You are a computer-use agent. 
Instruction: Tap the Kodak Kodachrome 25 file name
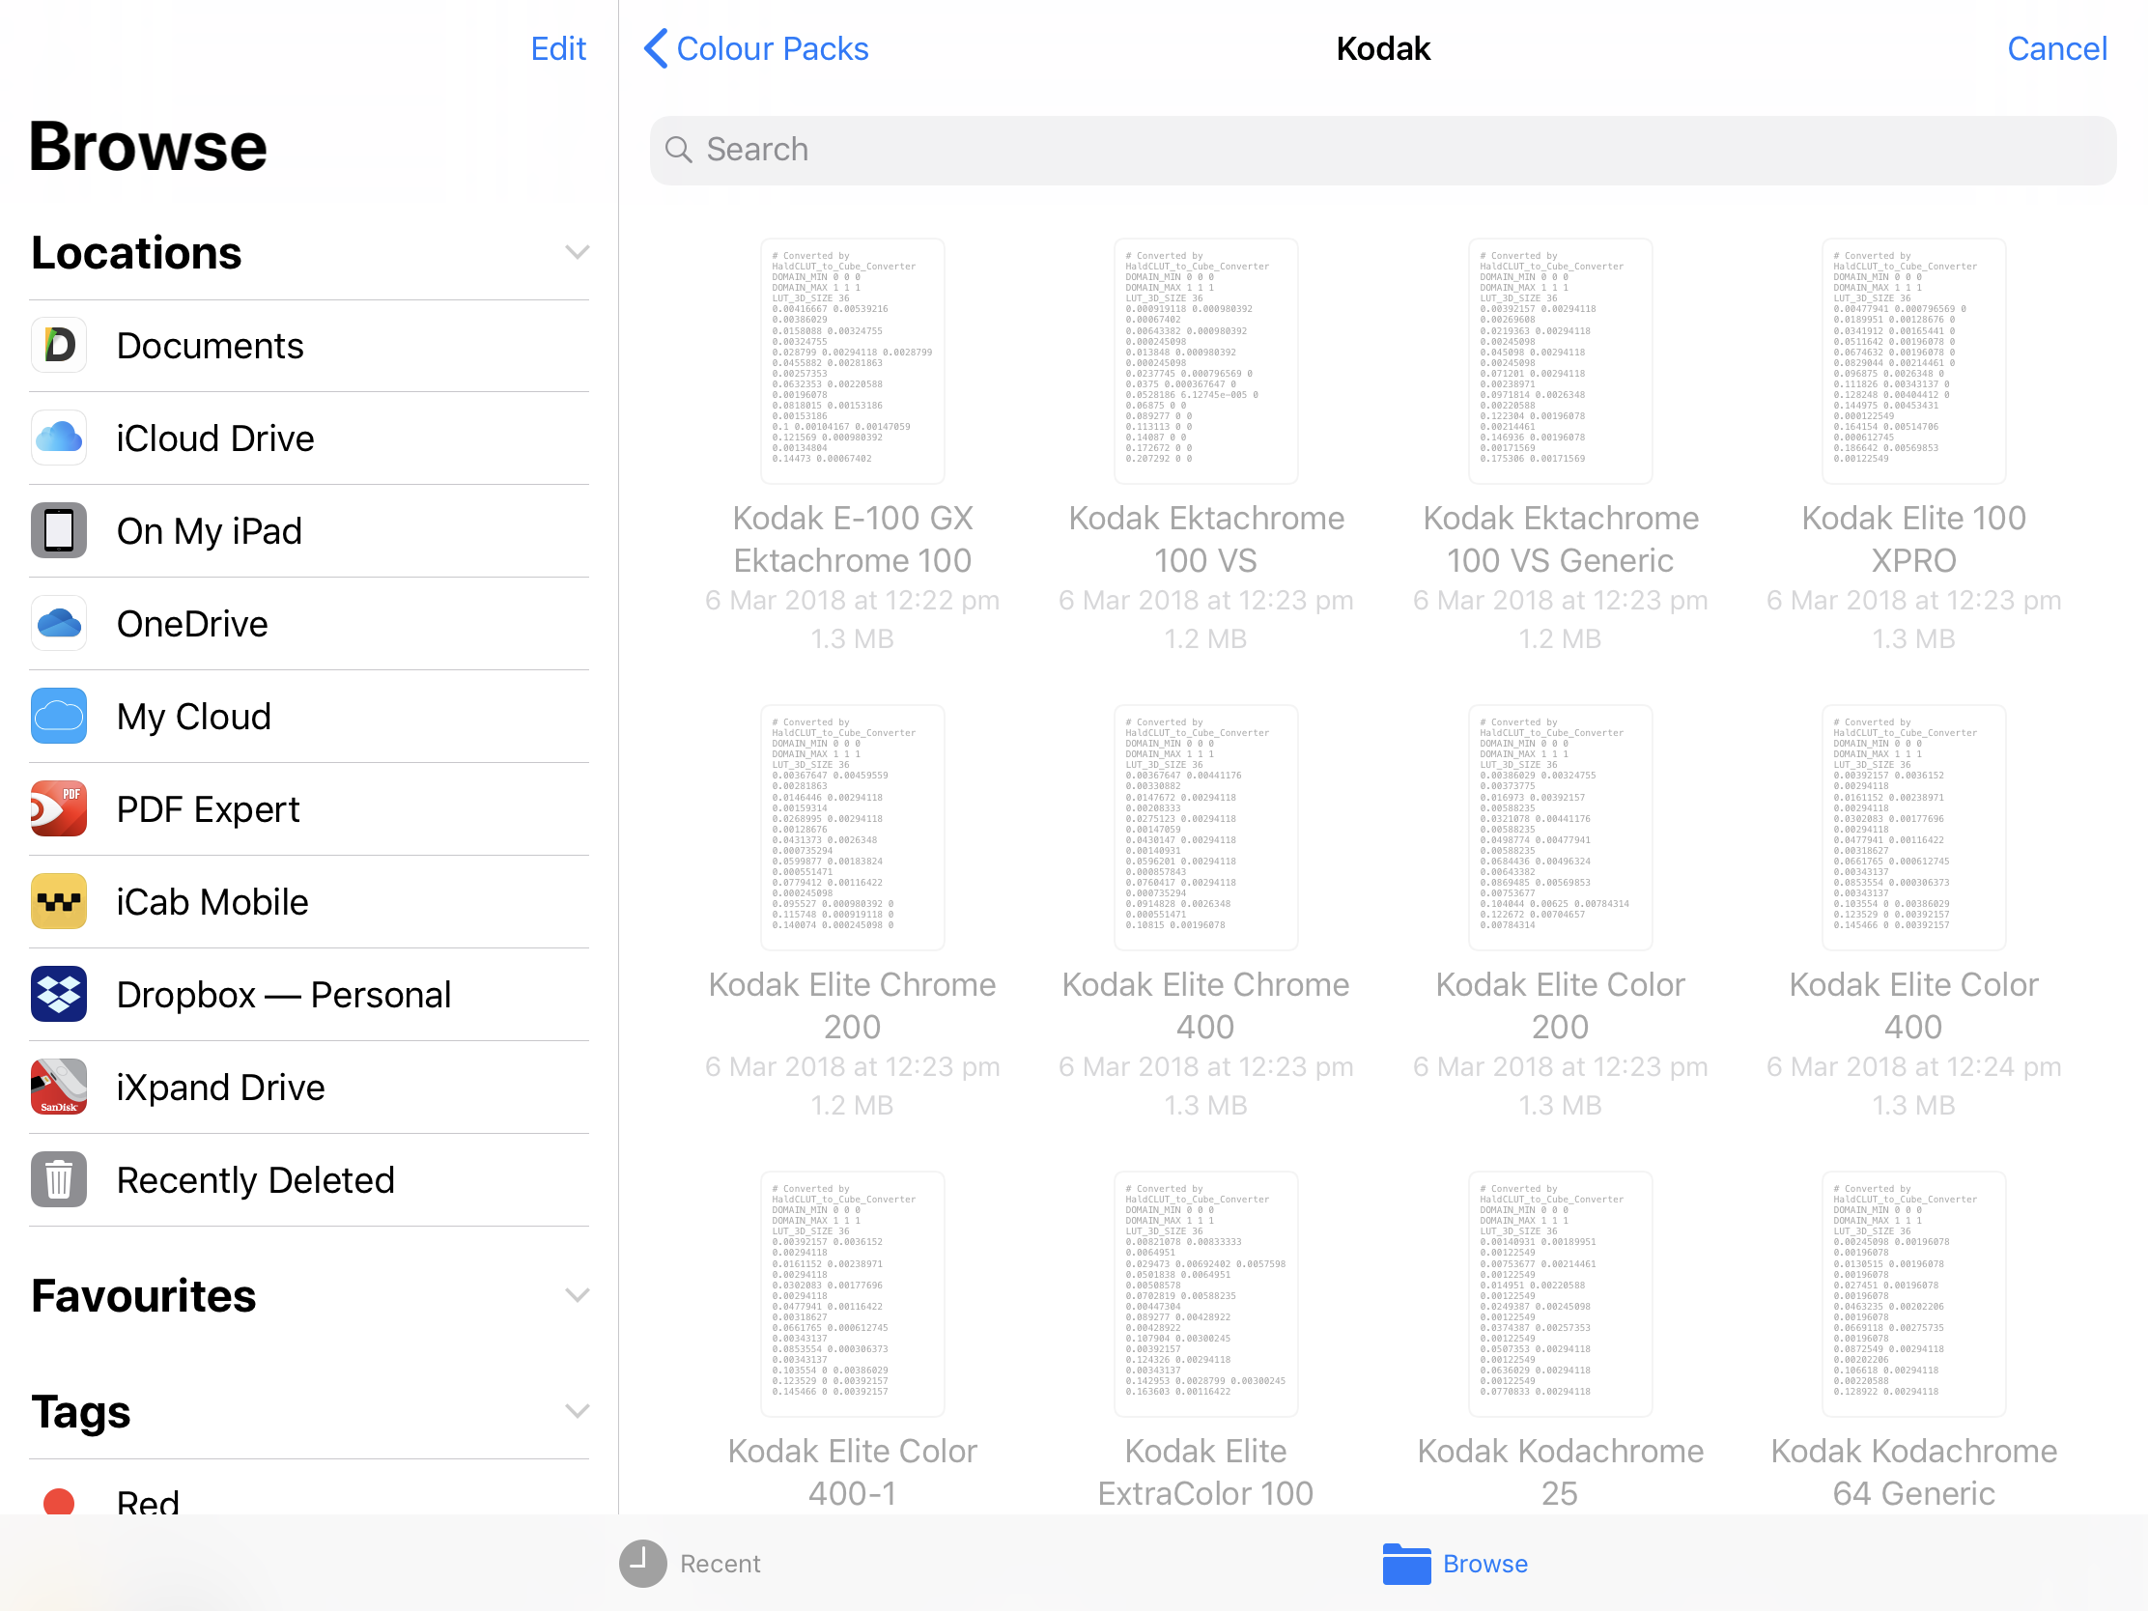tap(1561, 1471)
